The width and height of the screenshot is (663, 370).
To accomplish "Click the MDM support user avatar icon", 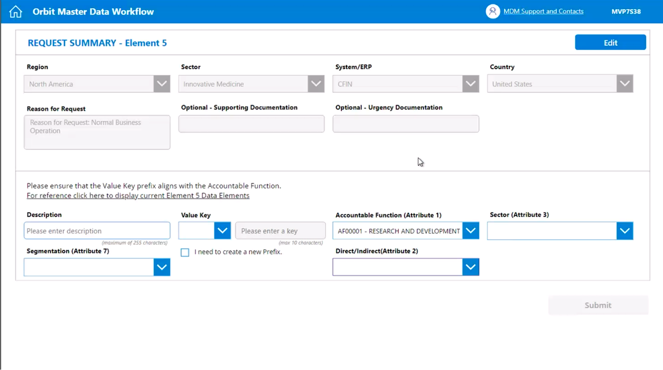I will coord(493,11).
